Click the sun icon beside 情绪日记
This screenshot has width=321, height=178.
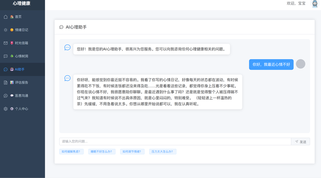click(x=6, y=30)
